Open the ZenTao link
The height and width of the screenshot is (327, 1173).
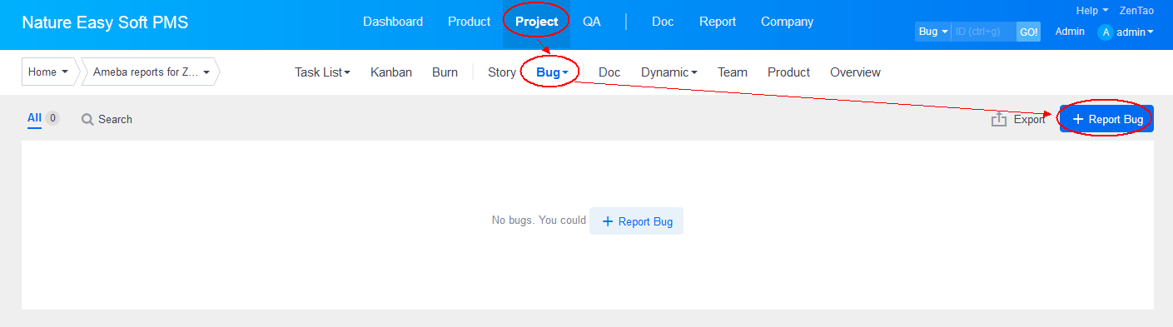pos(1136,11)
